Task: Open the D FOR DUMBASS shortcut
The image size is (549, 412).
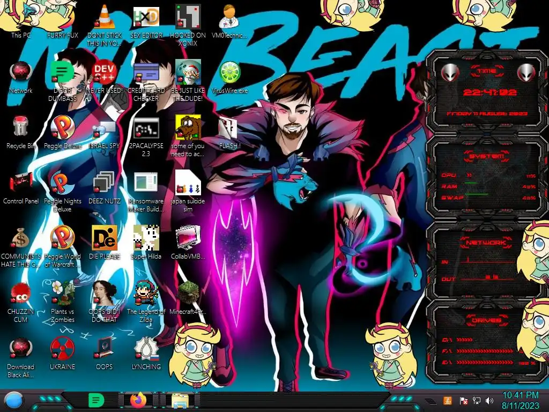Action: click(x=63, y=80)
